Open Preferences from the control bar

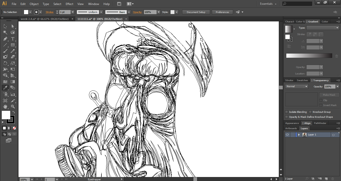(x=222, y=12)
